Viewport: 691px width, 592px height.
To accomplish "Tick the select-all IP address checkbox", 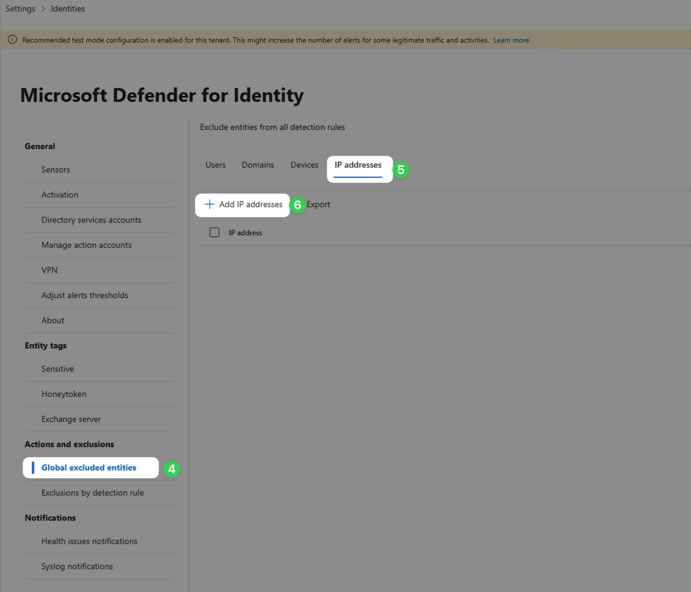I will [214, 232].
